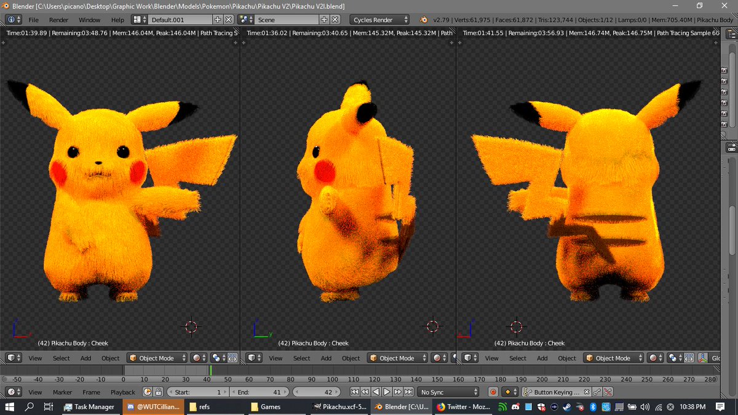Clear the Button Keying set with X
738x415 pixels.
click(x=586, y=392)
